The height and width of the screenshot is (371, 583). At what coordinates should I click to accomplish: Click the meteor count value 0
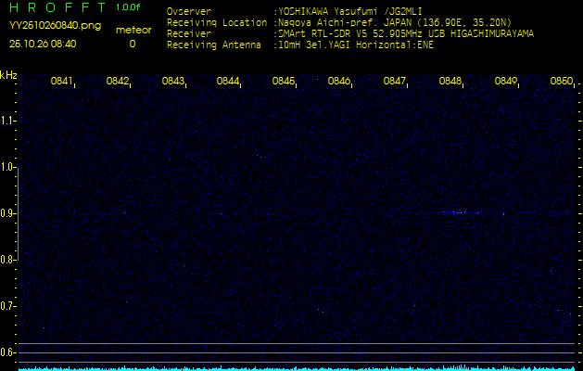(x=133, y=44)
